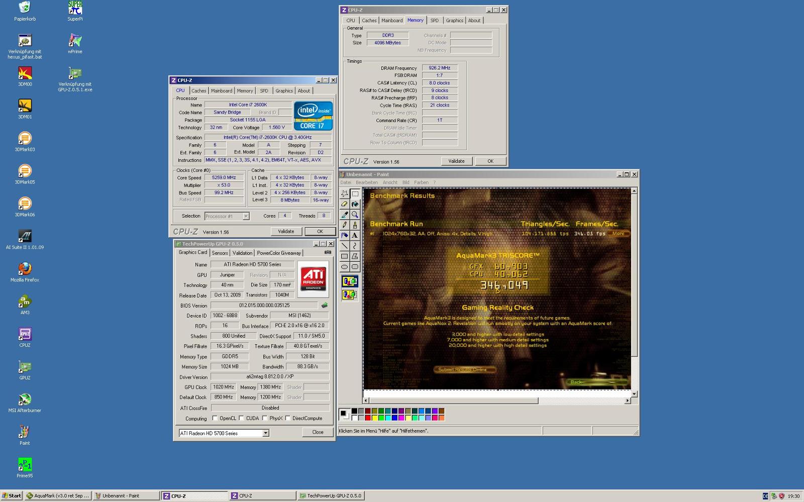The height and width of the screenshot is (502, 804).
Task: Click Validate in the CPU-Z Memory window
Action: pyautogui.click(x=456, y=161)
